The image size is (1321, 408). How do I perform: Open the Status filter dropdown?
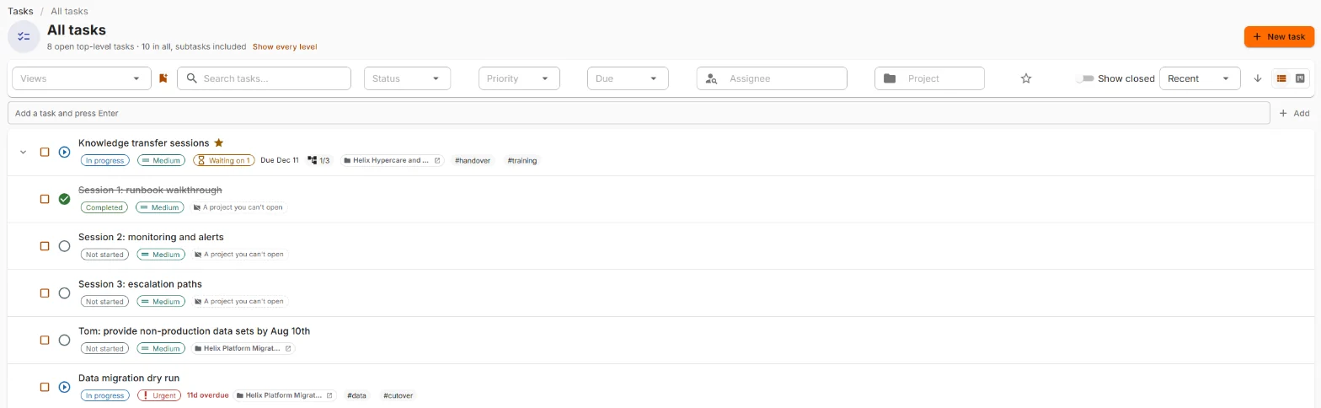pos(407,78)
